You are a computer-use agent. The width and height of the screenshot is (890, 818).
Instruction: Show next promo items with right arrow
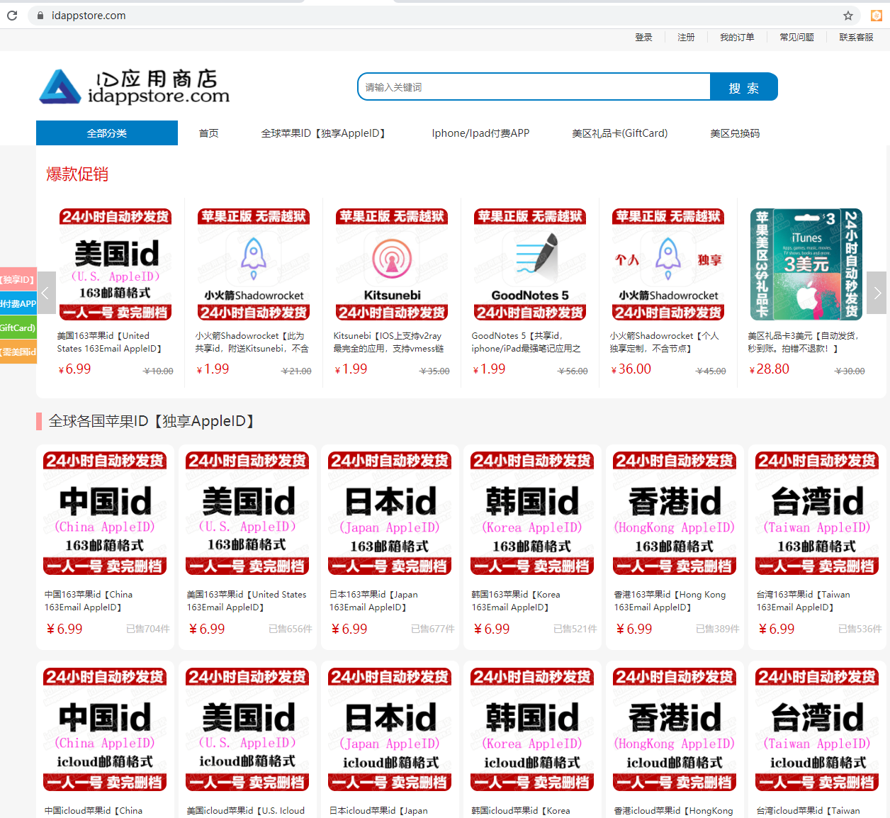click(x=877, y=293)
